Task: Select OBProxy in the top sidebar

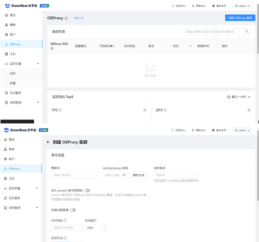Action: tap(21, 44)
